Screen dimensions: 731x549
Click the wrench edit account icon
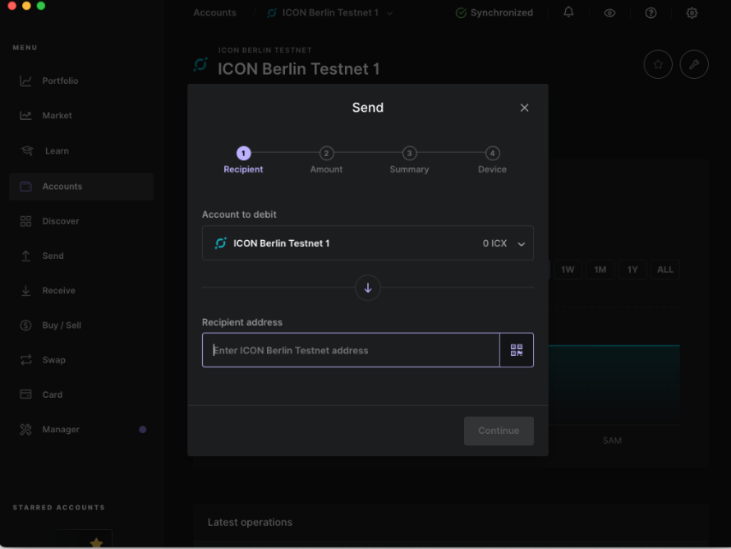click(694, 65)
